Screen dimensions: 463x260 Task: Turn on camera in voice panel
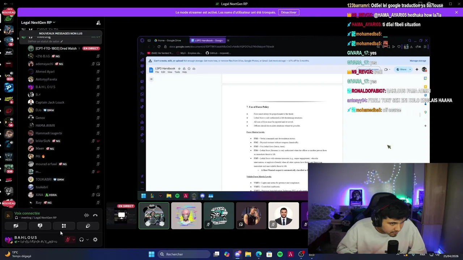(16, 226)
